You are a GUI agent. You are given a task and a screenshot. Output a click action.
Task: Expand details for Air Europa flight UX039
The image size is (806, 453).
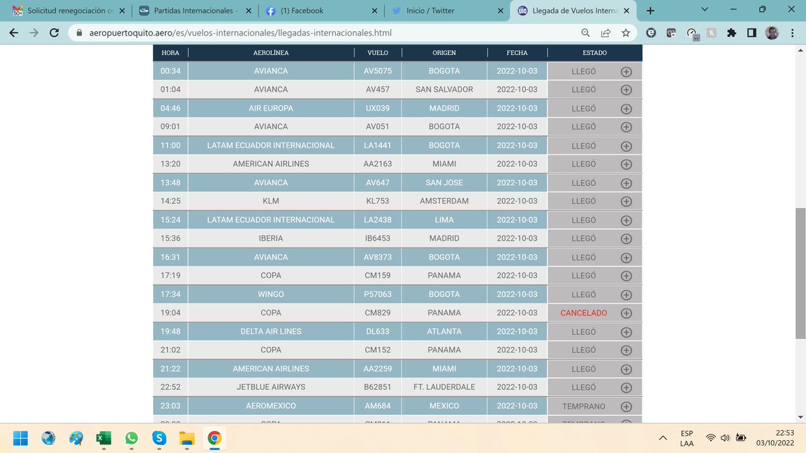click(626, 109)
